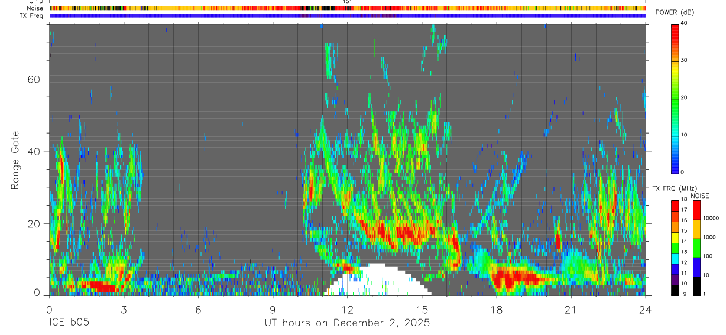
Task: Click the Noise row label at top left
Action: coord(35,8)
